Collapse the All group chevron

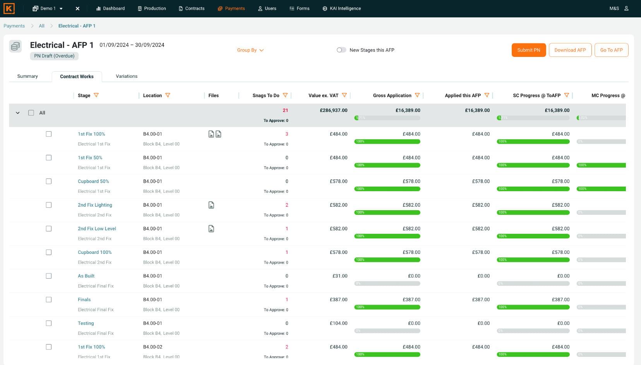[18, 113]
